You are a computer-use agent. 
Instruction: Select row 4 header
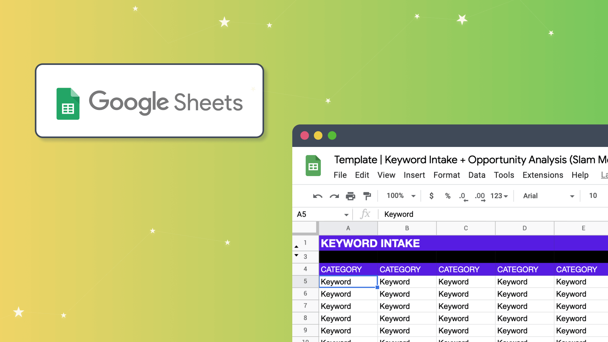[x=305, y=269]
